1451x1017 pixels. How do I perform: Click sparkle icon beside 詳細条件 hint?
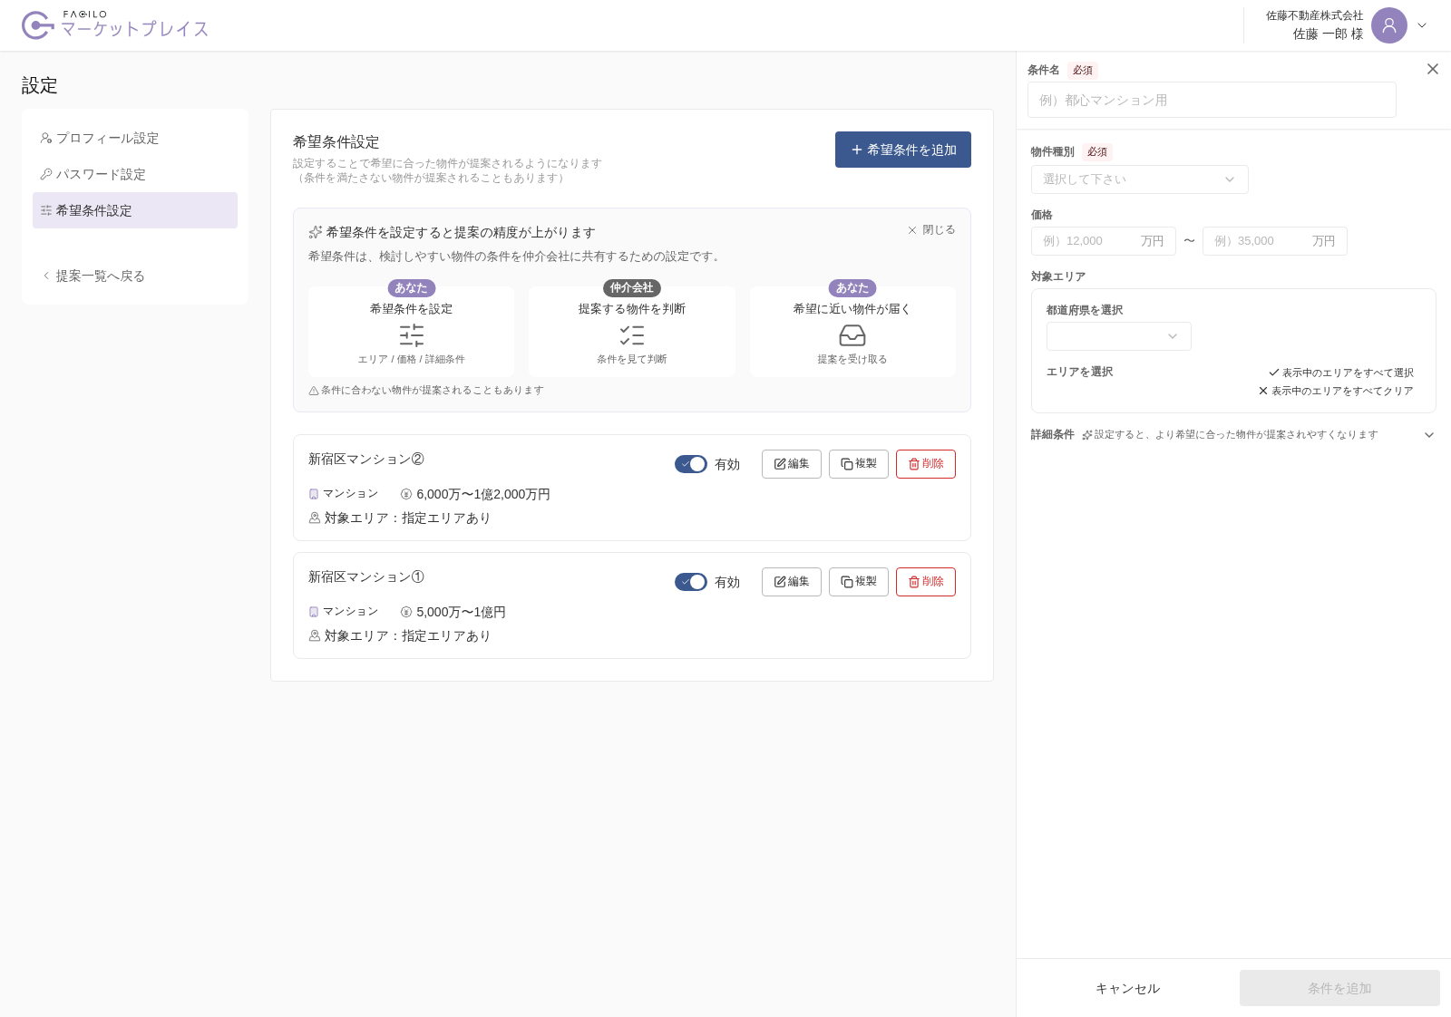point(1086,435)
